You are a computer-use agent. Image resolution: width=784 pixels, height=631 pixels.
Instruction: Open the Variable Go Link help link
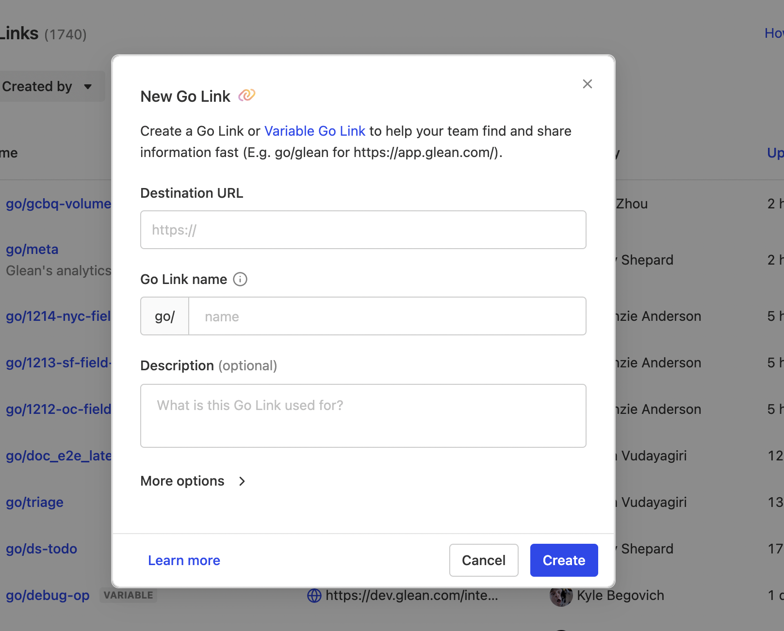point(314,131)
